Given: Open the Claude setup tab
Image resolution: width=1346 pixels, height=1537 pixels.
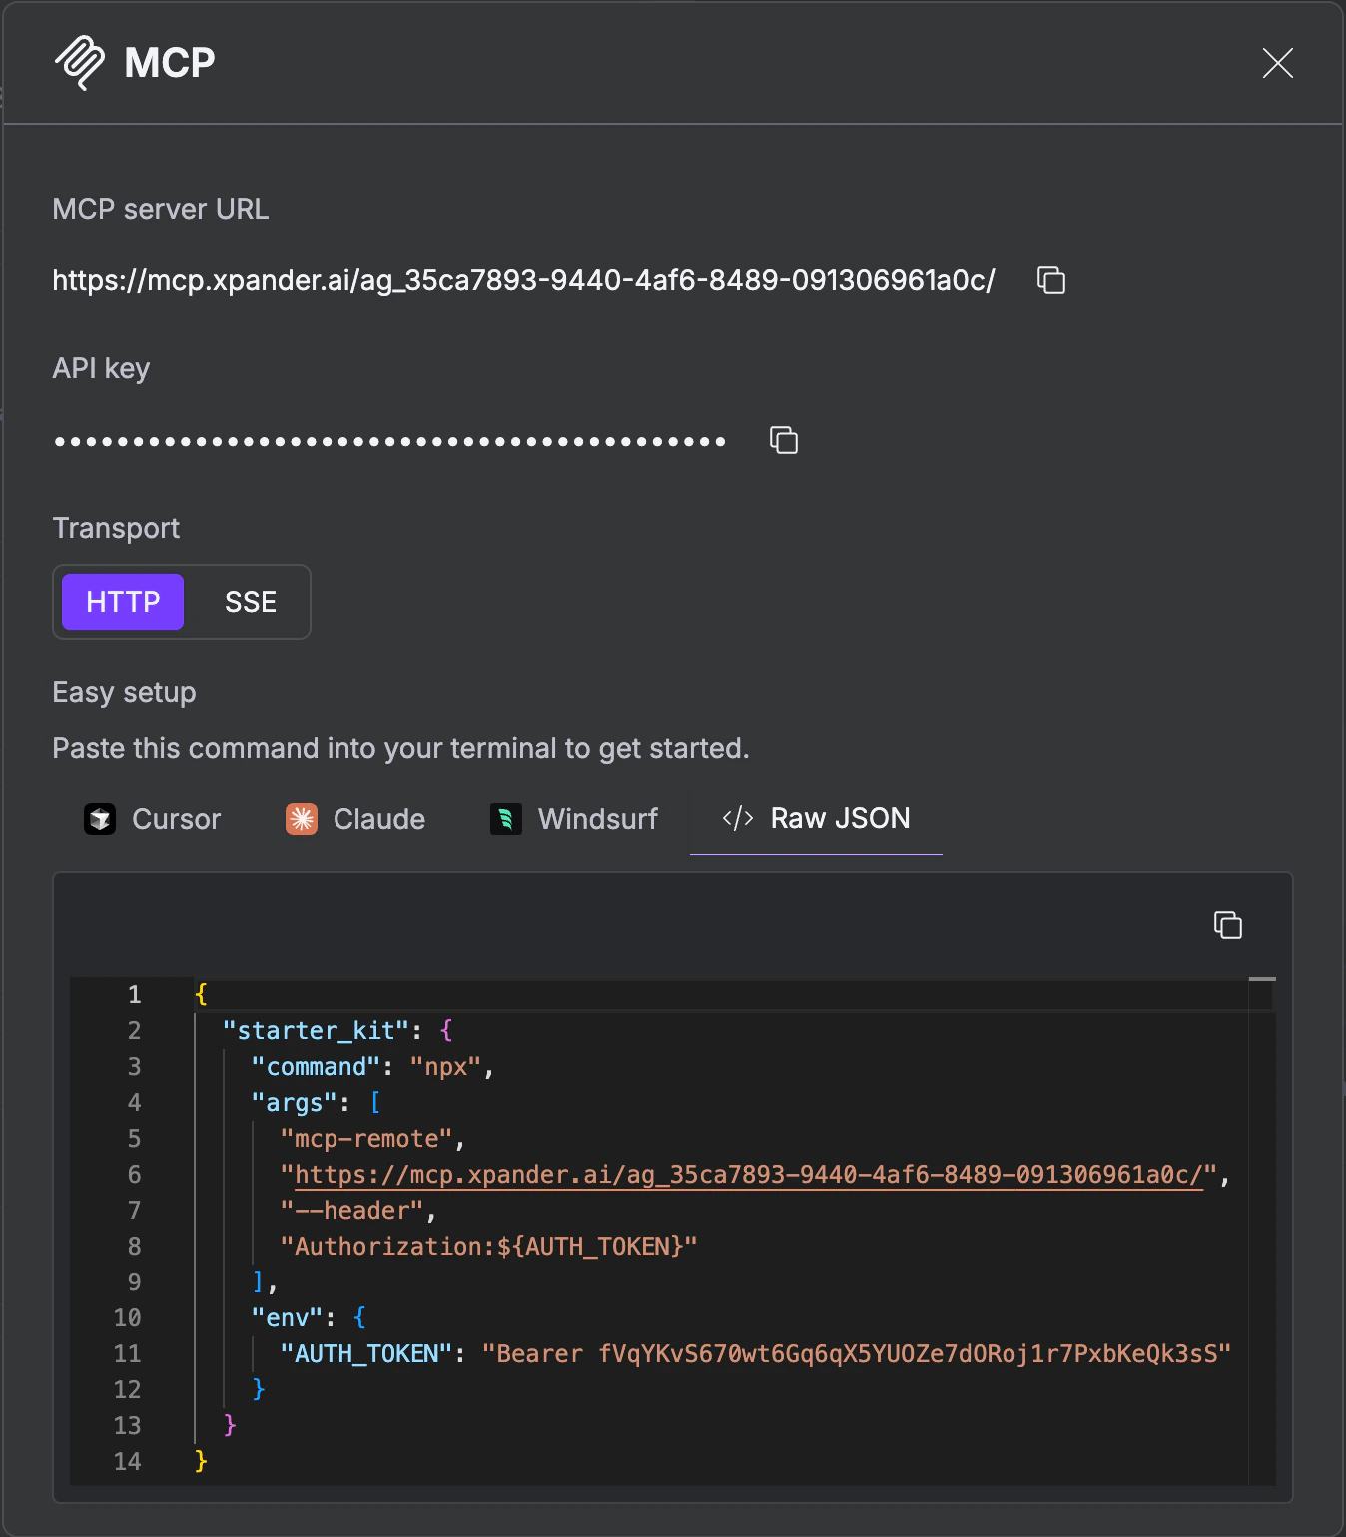Looking at the screenshot, I should 355,819.
